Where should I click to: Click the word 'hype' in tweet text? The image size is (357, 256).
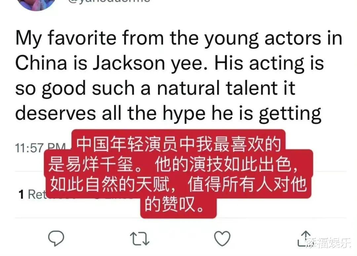point(184,113)
